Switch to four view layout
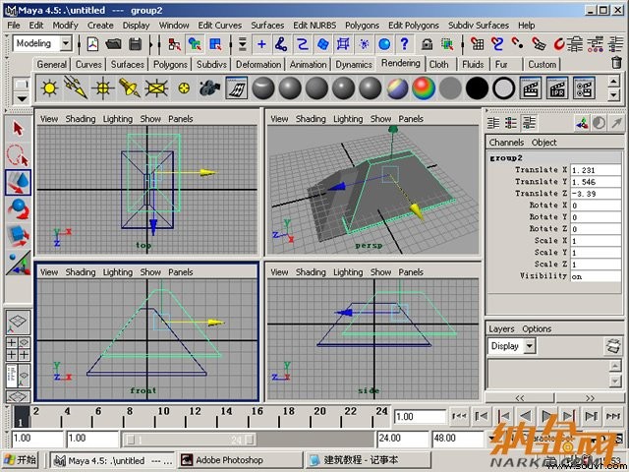Image resolution: width=629 pixels, height=472 pixels. tap(18, 349)
